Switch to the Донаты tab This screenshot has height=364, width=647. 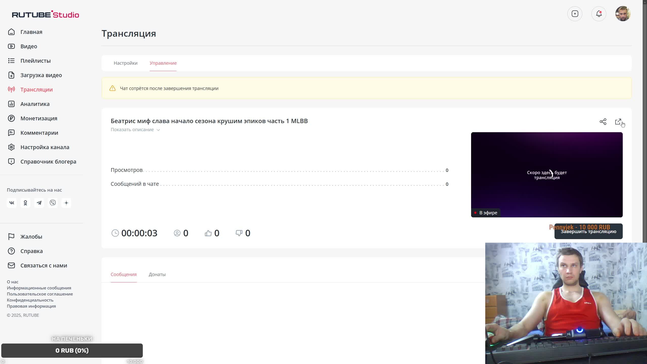[157, 274]
